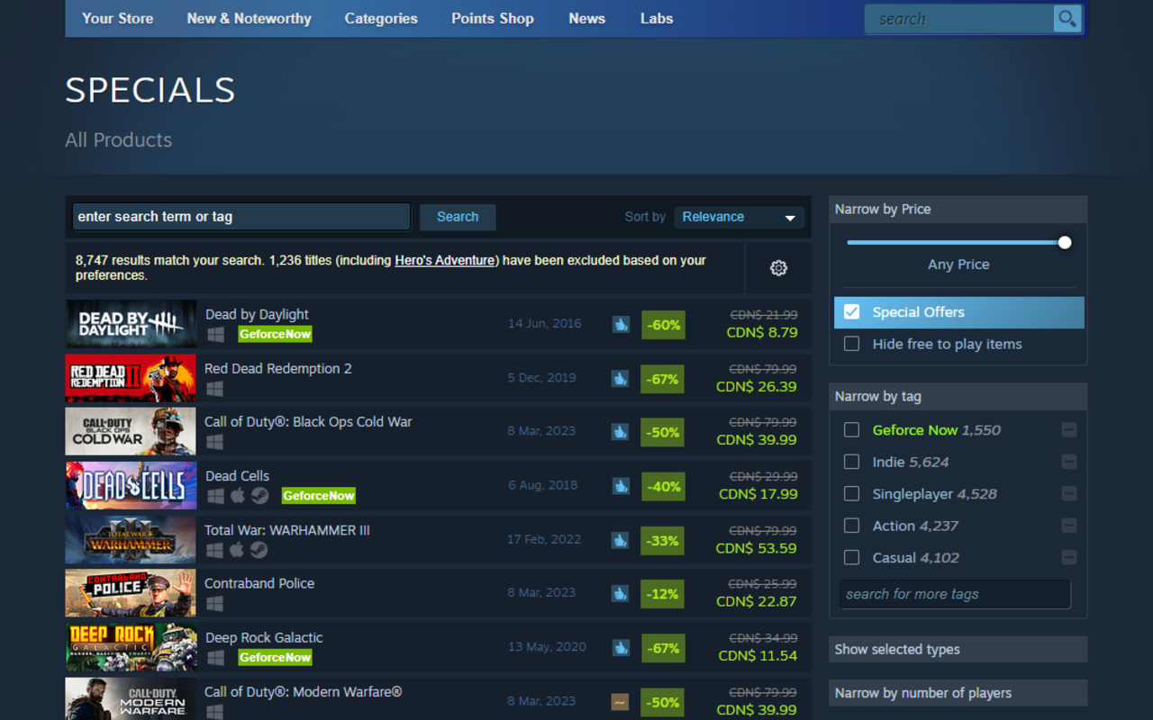Check the Geforce Now tag filter
Viewport: 1153px width, 720px height.
[851, 430]
